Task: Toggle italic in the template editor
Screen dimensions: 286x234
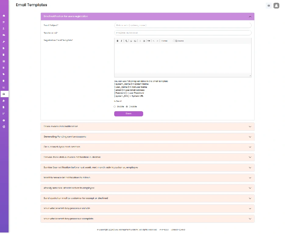Action: click(x=122, y=41)
